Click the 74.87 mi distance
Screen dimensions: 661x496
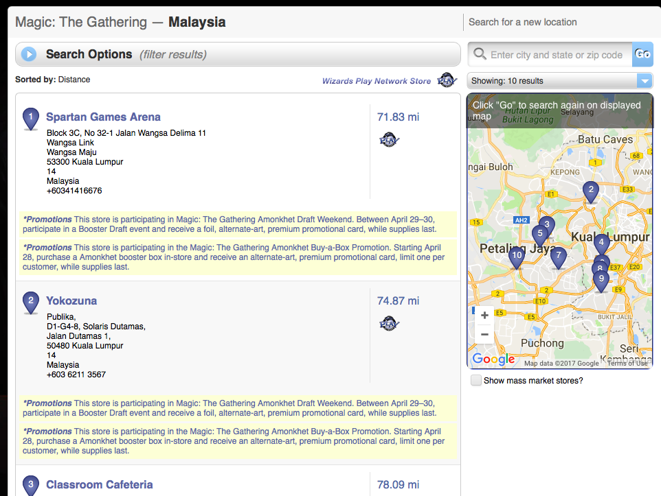pyautogui.click(x=398, y=300)
